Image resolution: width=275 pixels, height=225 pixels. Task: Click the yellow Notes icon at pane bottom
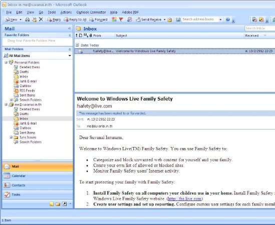click(52, 204)
